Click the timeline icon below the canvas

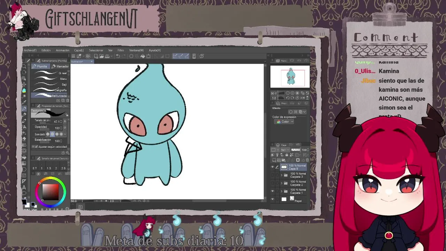(x=80, y=207)
